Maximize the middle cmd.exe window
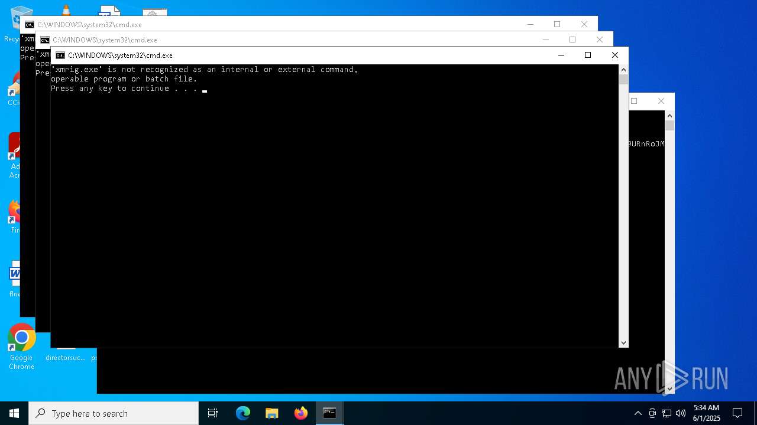Screen dimensions: 757x425 [x=572, y=40]
